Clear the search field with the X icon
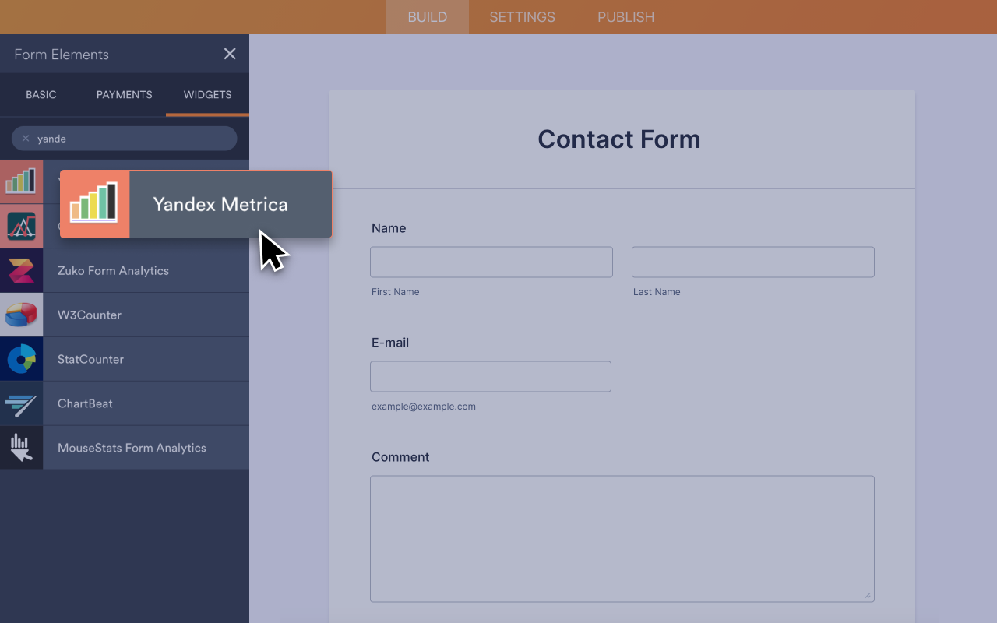 [x=26, y=138]
